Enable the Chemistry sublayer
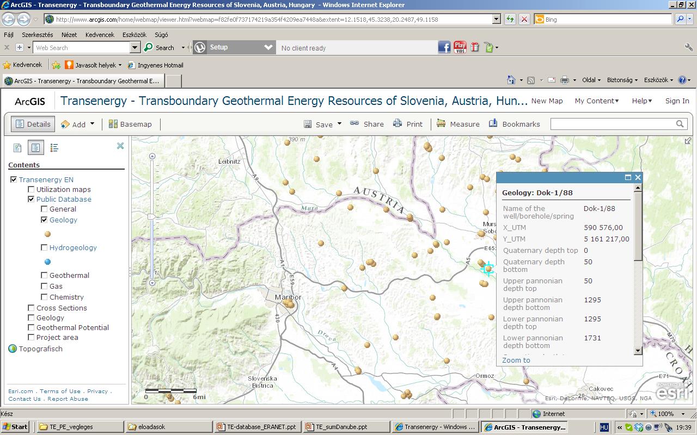 click(44, 297)
